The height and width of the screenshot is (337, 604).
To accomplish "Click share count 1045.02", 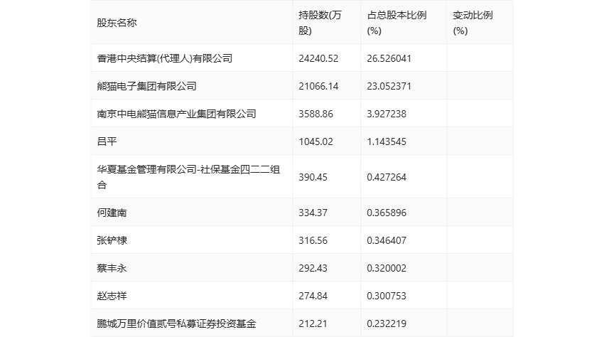I will point(316,141).
